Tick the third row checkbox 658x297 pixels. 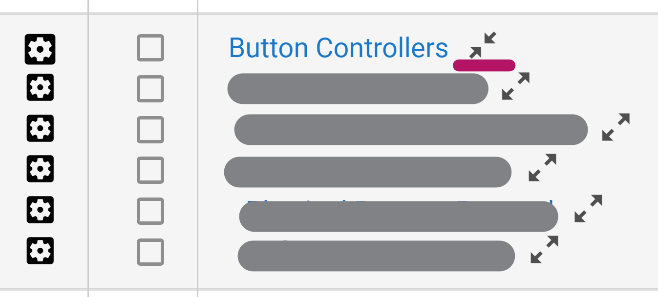[x=150, y=130]
